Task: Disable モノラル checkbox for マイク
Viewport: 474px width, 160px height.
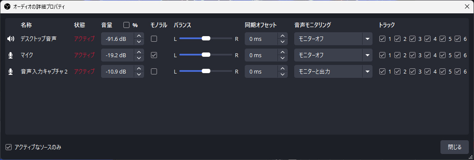Action: pyautogui.click(x=154, y=55)
